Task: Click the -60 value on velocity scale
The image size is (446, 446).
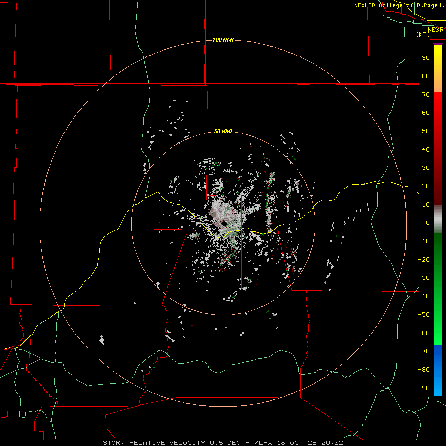Action: [x=424, y=333]
